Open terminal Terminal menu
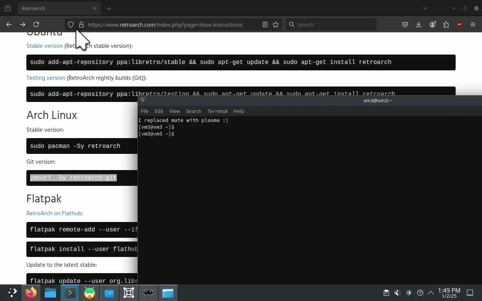The image size is (482, 301). [x=217, y=111]
